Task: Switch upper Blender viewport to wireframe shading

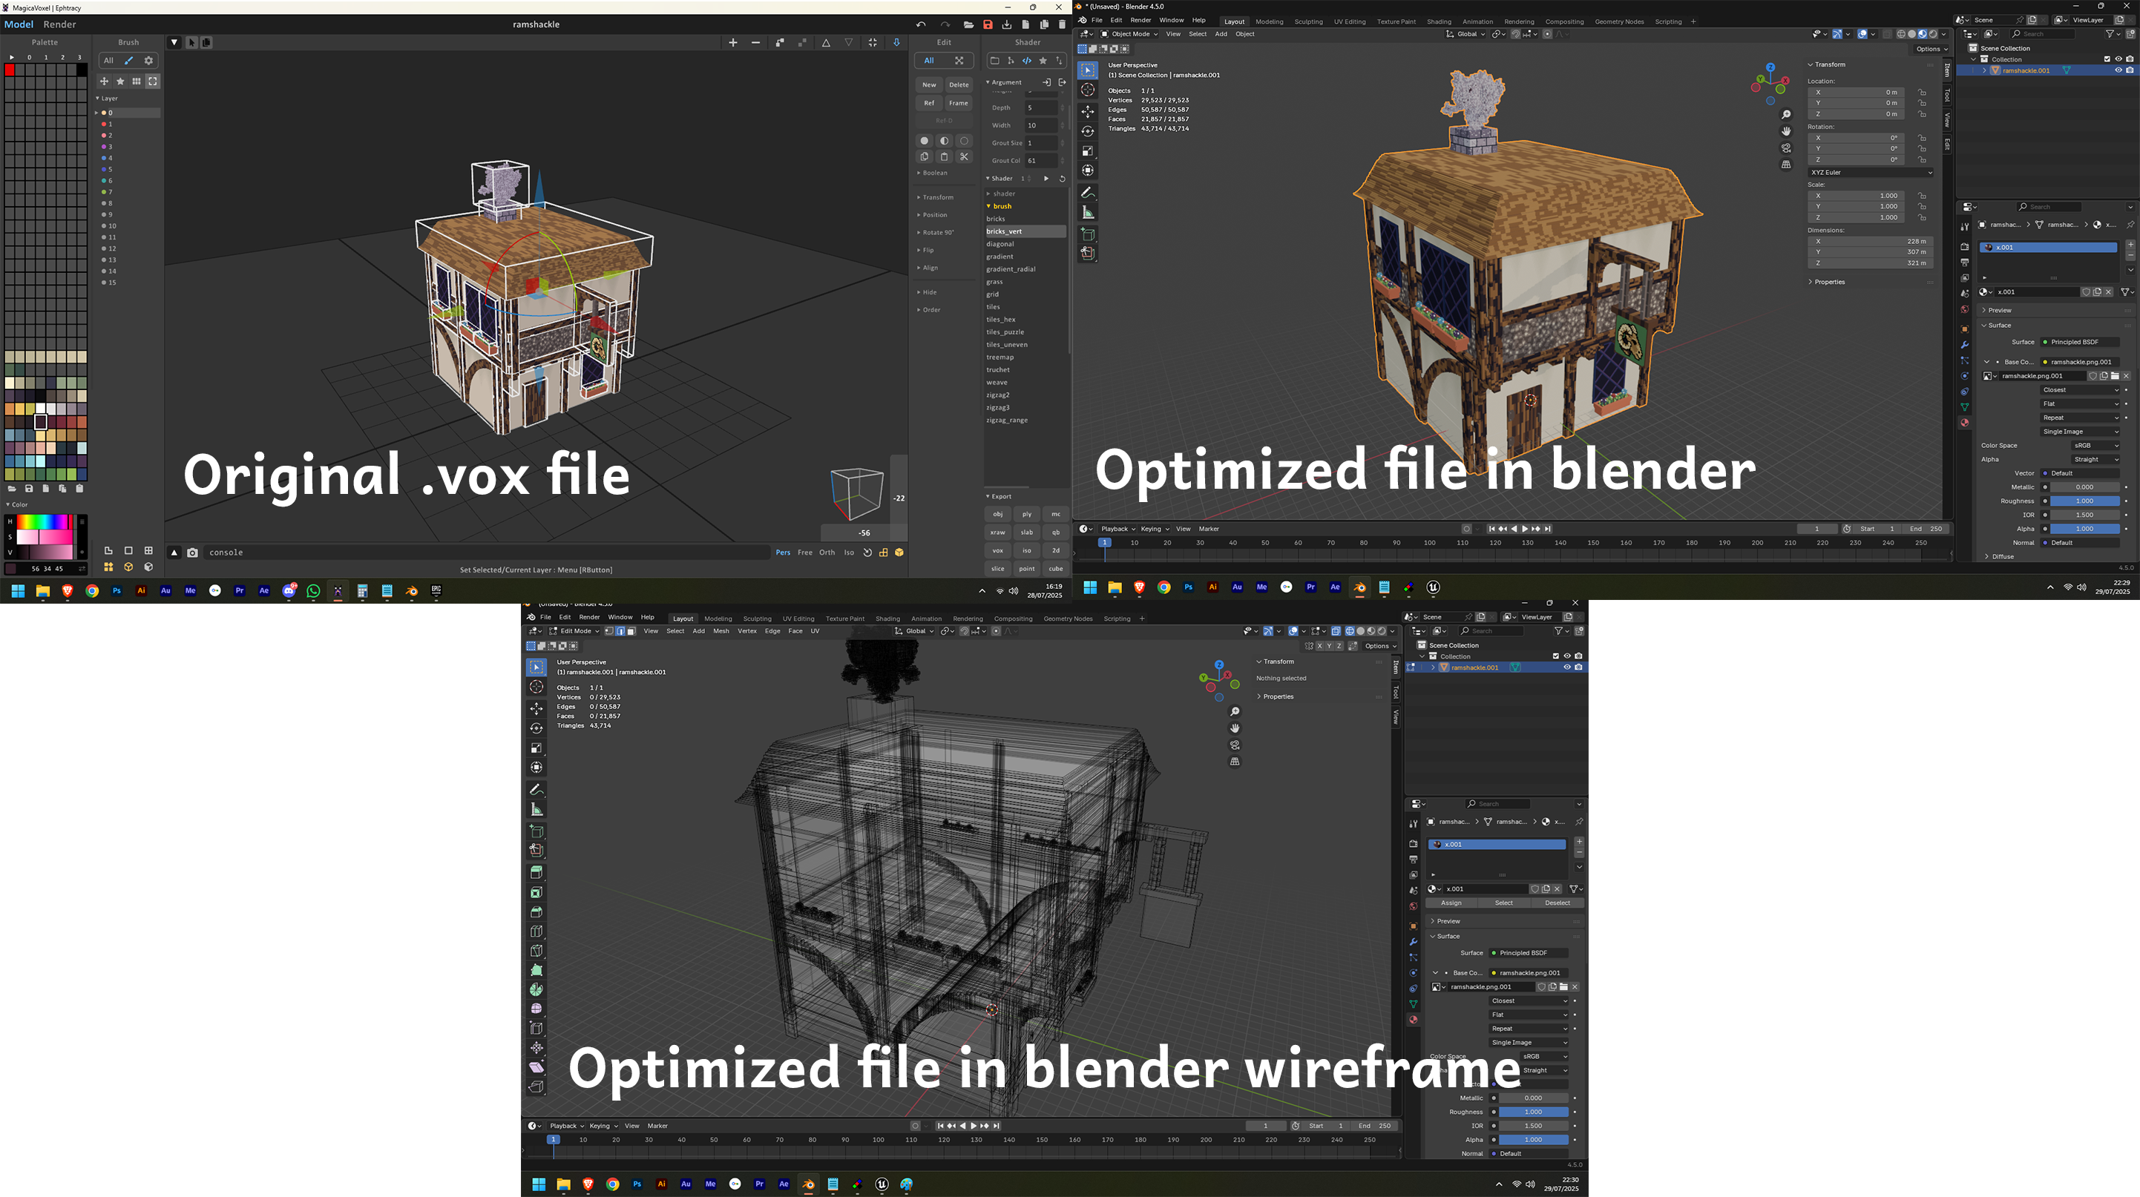Action: pos(1901,34)
